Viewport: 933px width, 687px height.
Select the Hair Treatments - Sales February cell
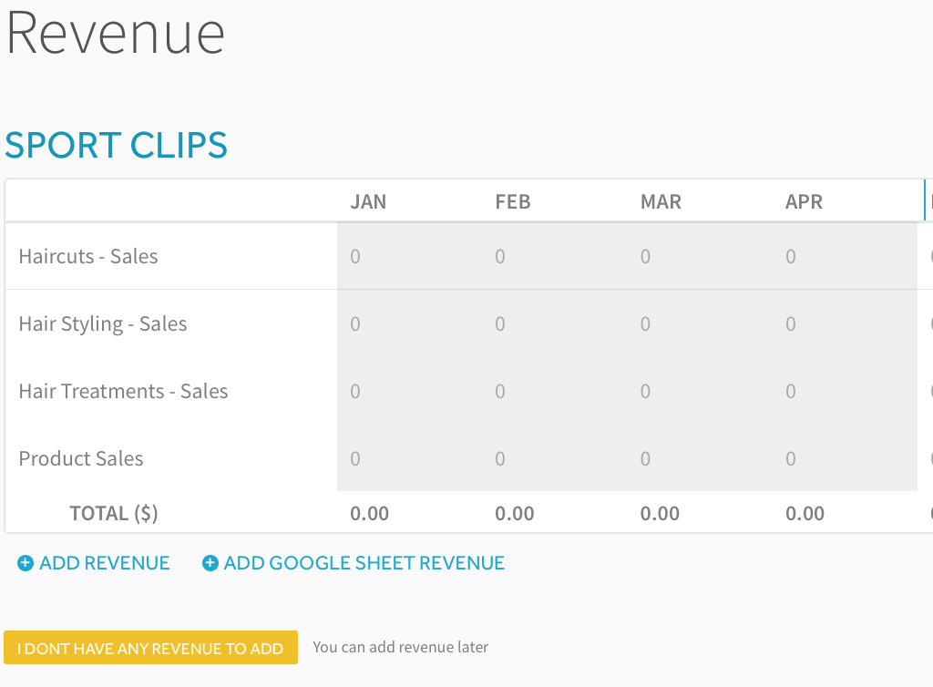555,391
